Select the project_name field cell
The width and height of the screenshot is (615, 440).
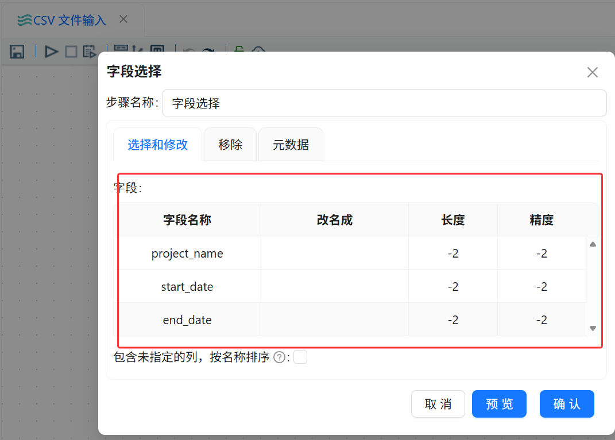pos(187,253)
